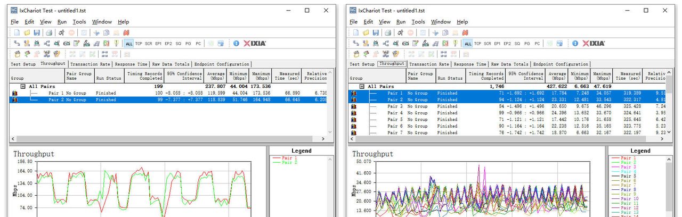Image resolution: width=682 pixels, height=217 pixels.
Task: Click exclamation warning icon in left window toolbar
Action: pos(116,44)
